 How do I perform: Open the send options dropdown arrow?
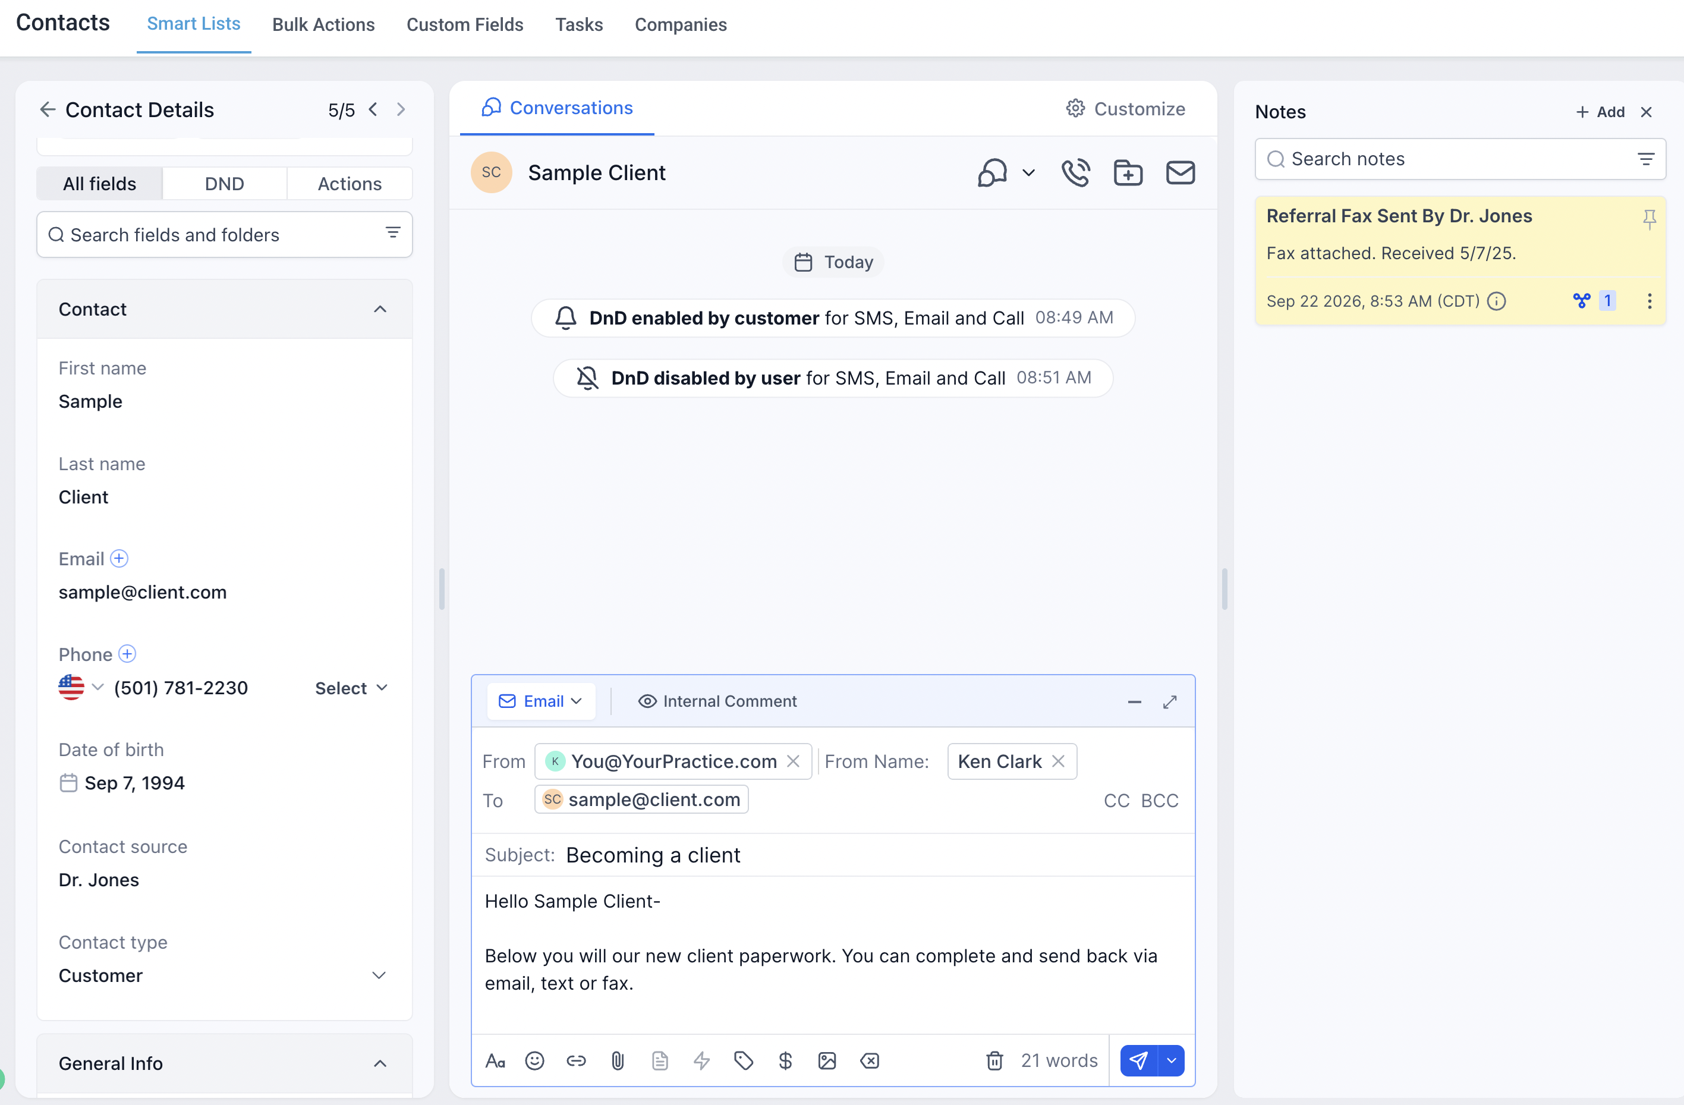pos(1171,1060)
